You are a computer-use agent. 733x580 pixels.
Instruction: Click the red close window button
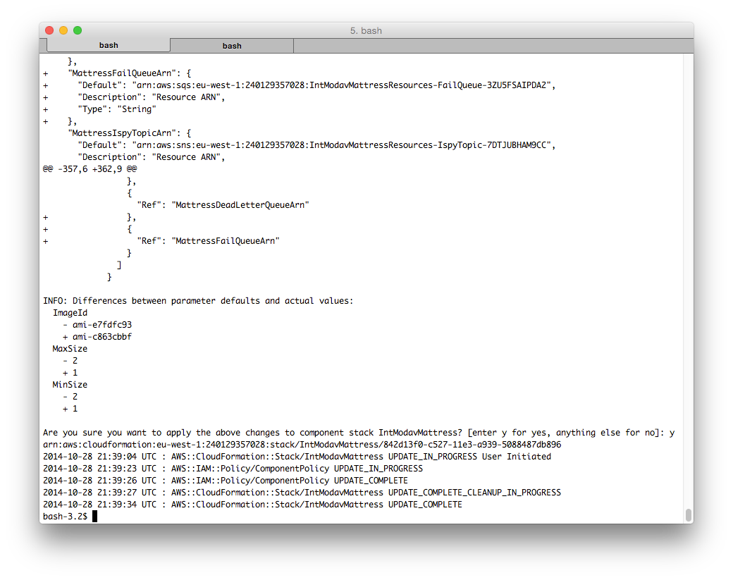49,30
